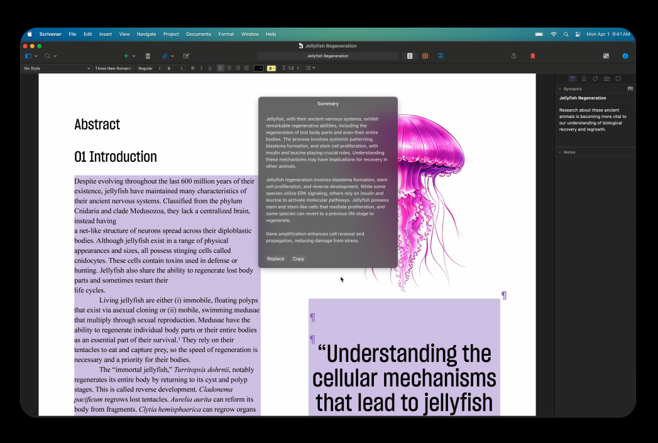This screenshot has height=443, width=658.
Task: Click Replace in the Summary popup
Action: (x=276, y=259)
